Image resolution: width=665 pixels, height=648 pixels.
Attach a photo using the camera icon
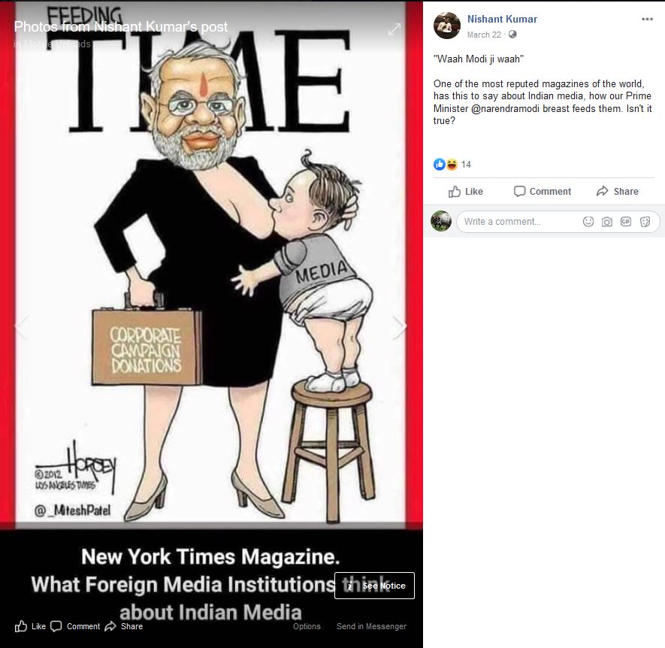click(x=607, y=222)
